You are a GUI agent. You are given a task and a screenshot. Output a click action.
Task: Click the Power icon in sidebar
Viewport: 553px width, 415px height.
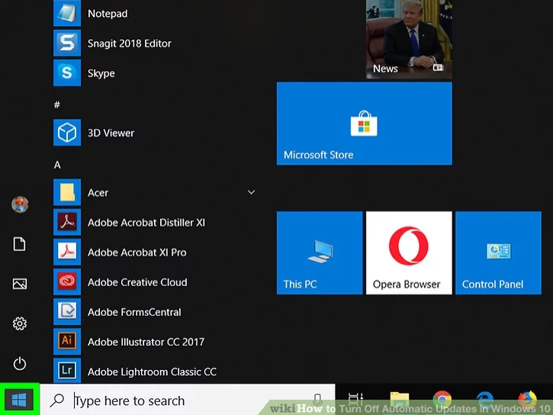pos(20,364)
